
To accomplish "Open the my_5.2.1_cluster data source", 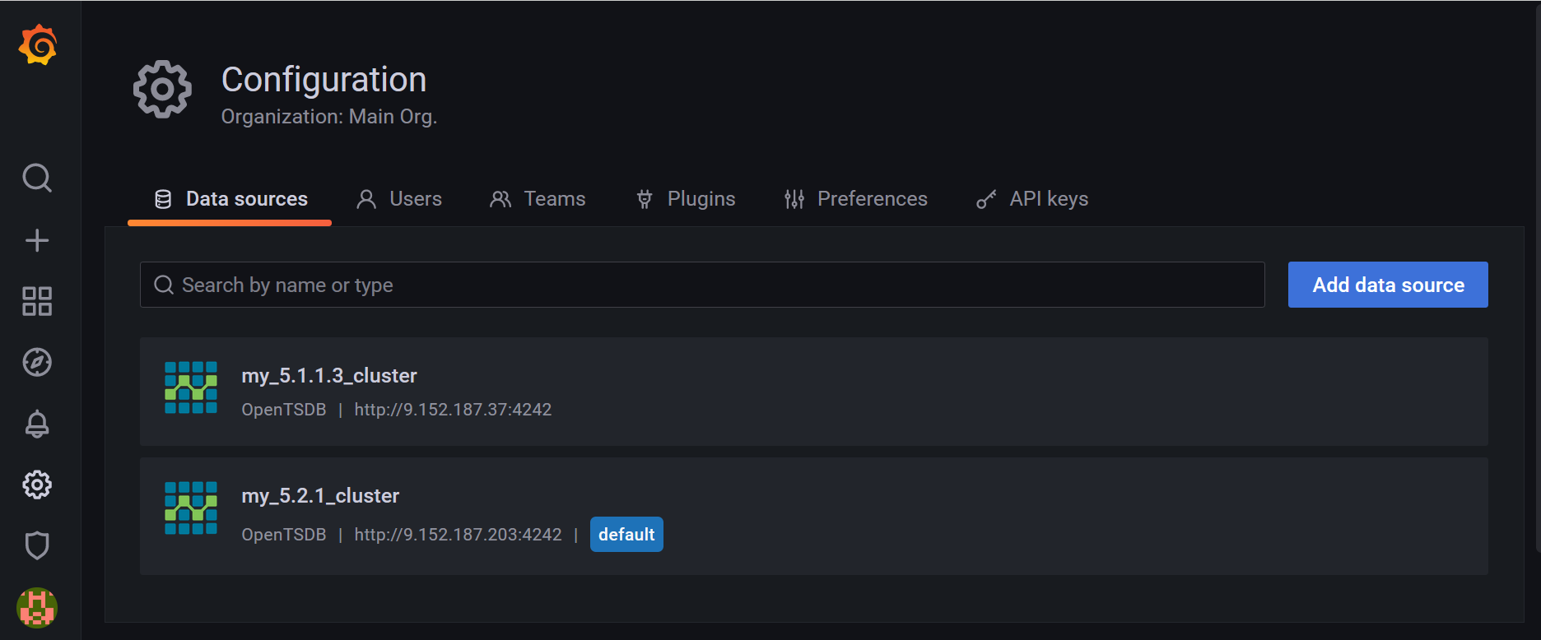I will click(320, 496).
